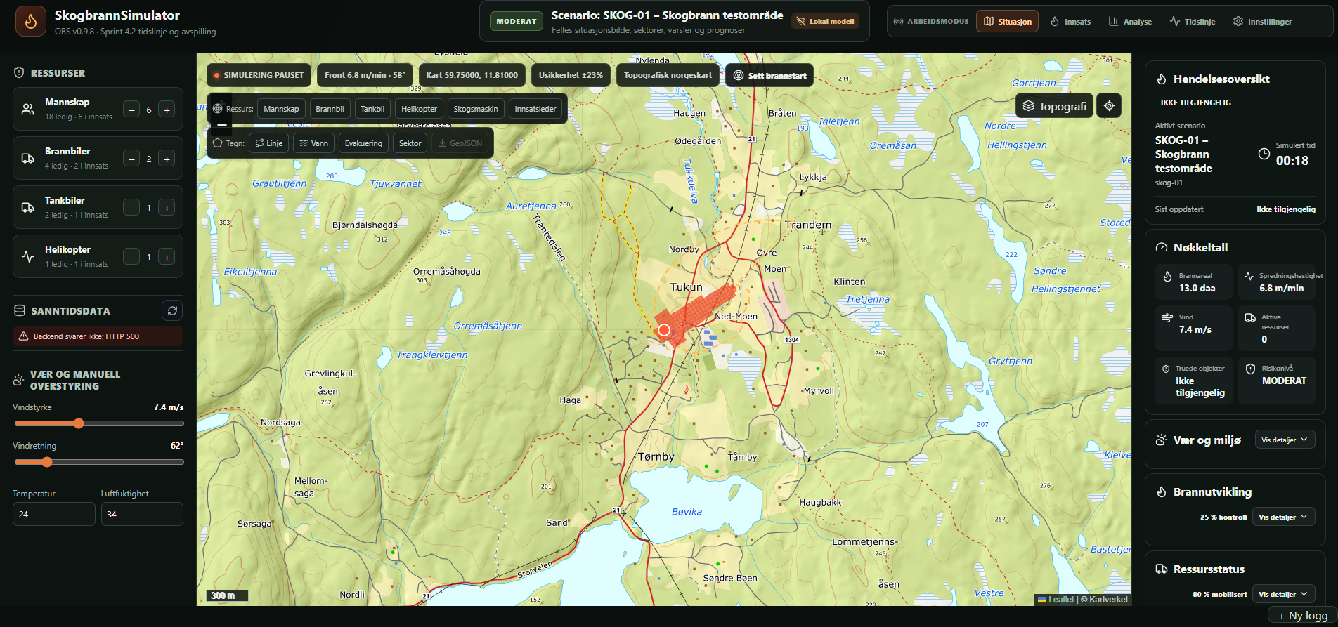The image size is (1338, 627).
Task: Click the Temperatur input field
Action: (54, 514)
